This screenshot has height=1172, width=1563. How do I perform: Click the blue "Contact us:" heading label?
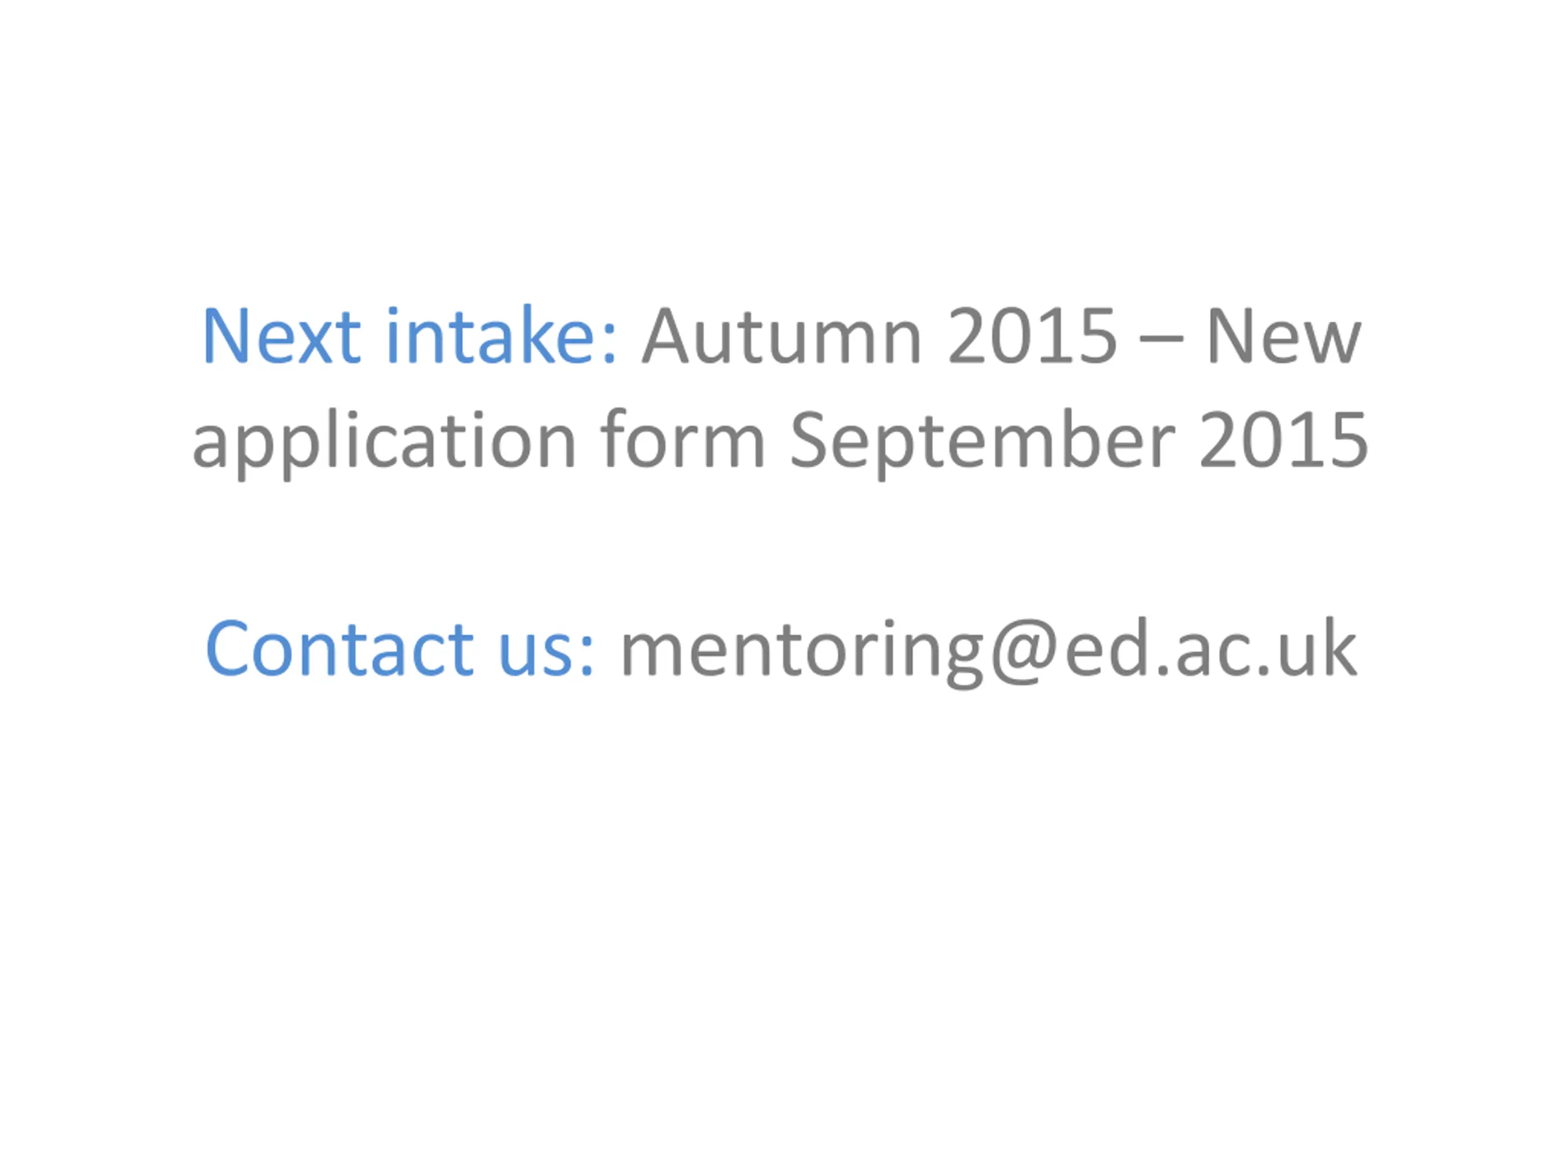tap(400, 648)
